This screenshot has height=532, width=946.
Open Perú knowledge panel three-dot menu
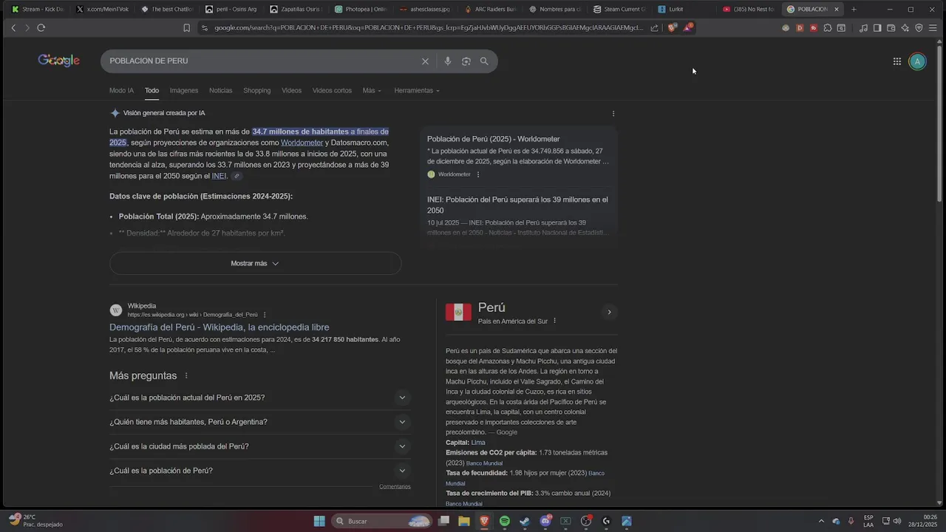click(554, 321)
